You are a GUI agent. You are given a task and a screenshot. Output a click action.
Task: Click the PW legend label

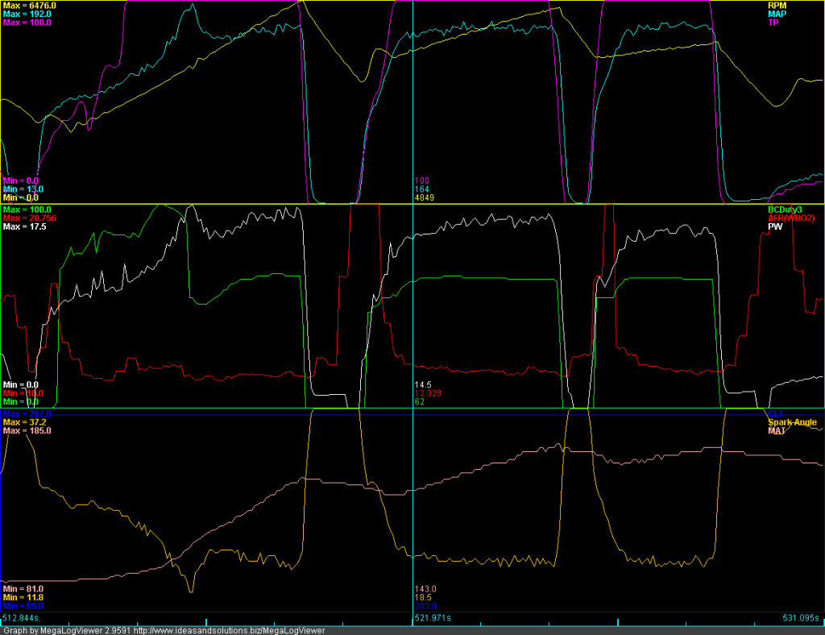(775, 226)
